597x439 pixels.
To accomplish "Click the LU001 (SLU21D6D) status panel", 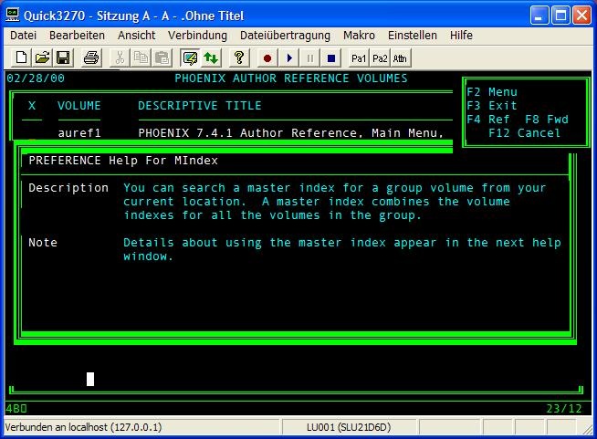I will (x=349, y=427).
